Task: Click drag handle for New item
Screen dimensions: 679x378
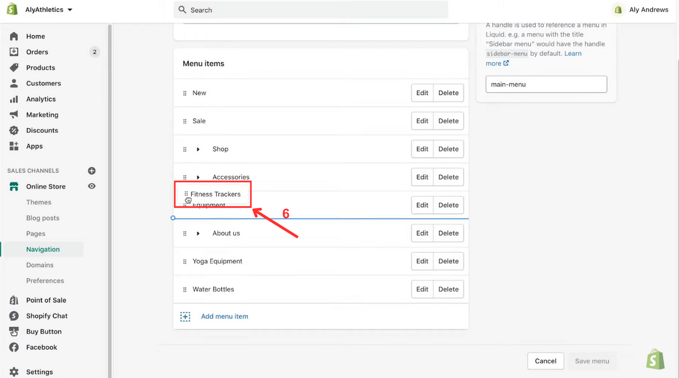Action: 184,93
